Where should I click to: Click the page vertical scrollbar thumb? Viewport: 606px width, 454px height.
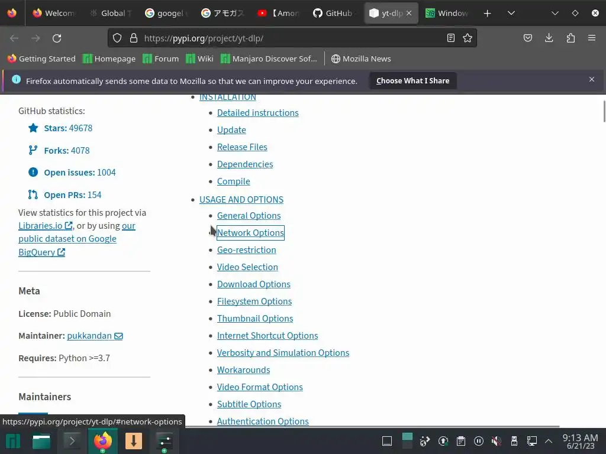(x=604, y=111)
